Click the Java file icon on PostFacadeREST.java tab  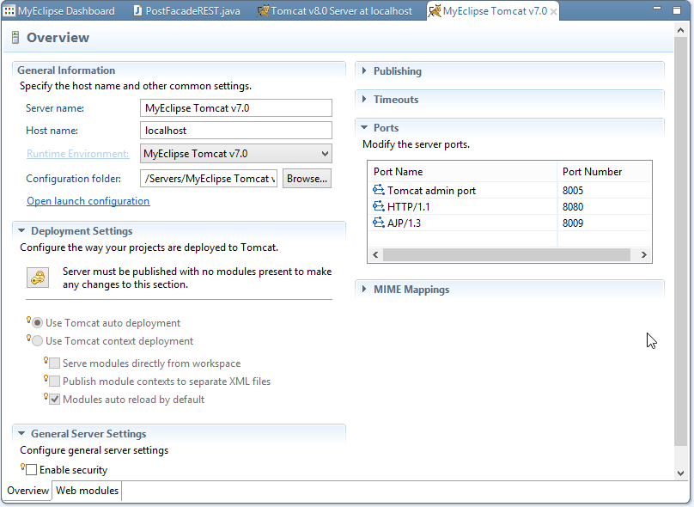[137, 10]
